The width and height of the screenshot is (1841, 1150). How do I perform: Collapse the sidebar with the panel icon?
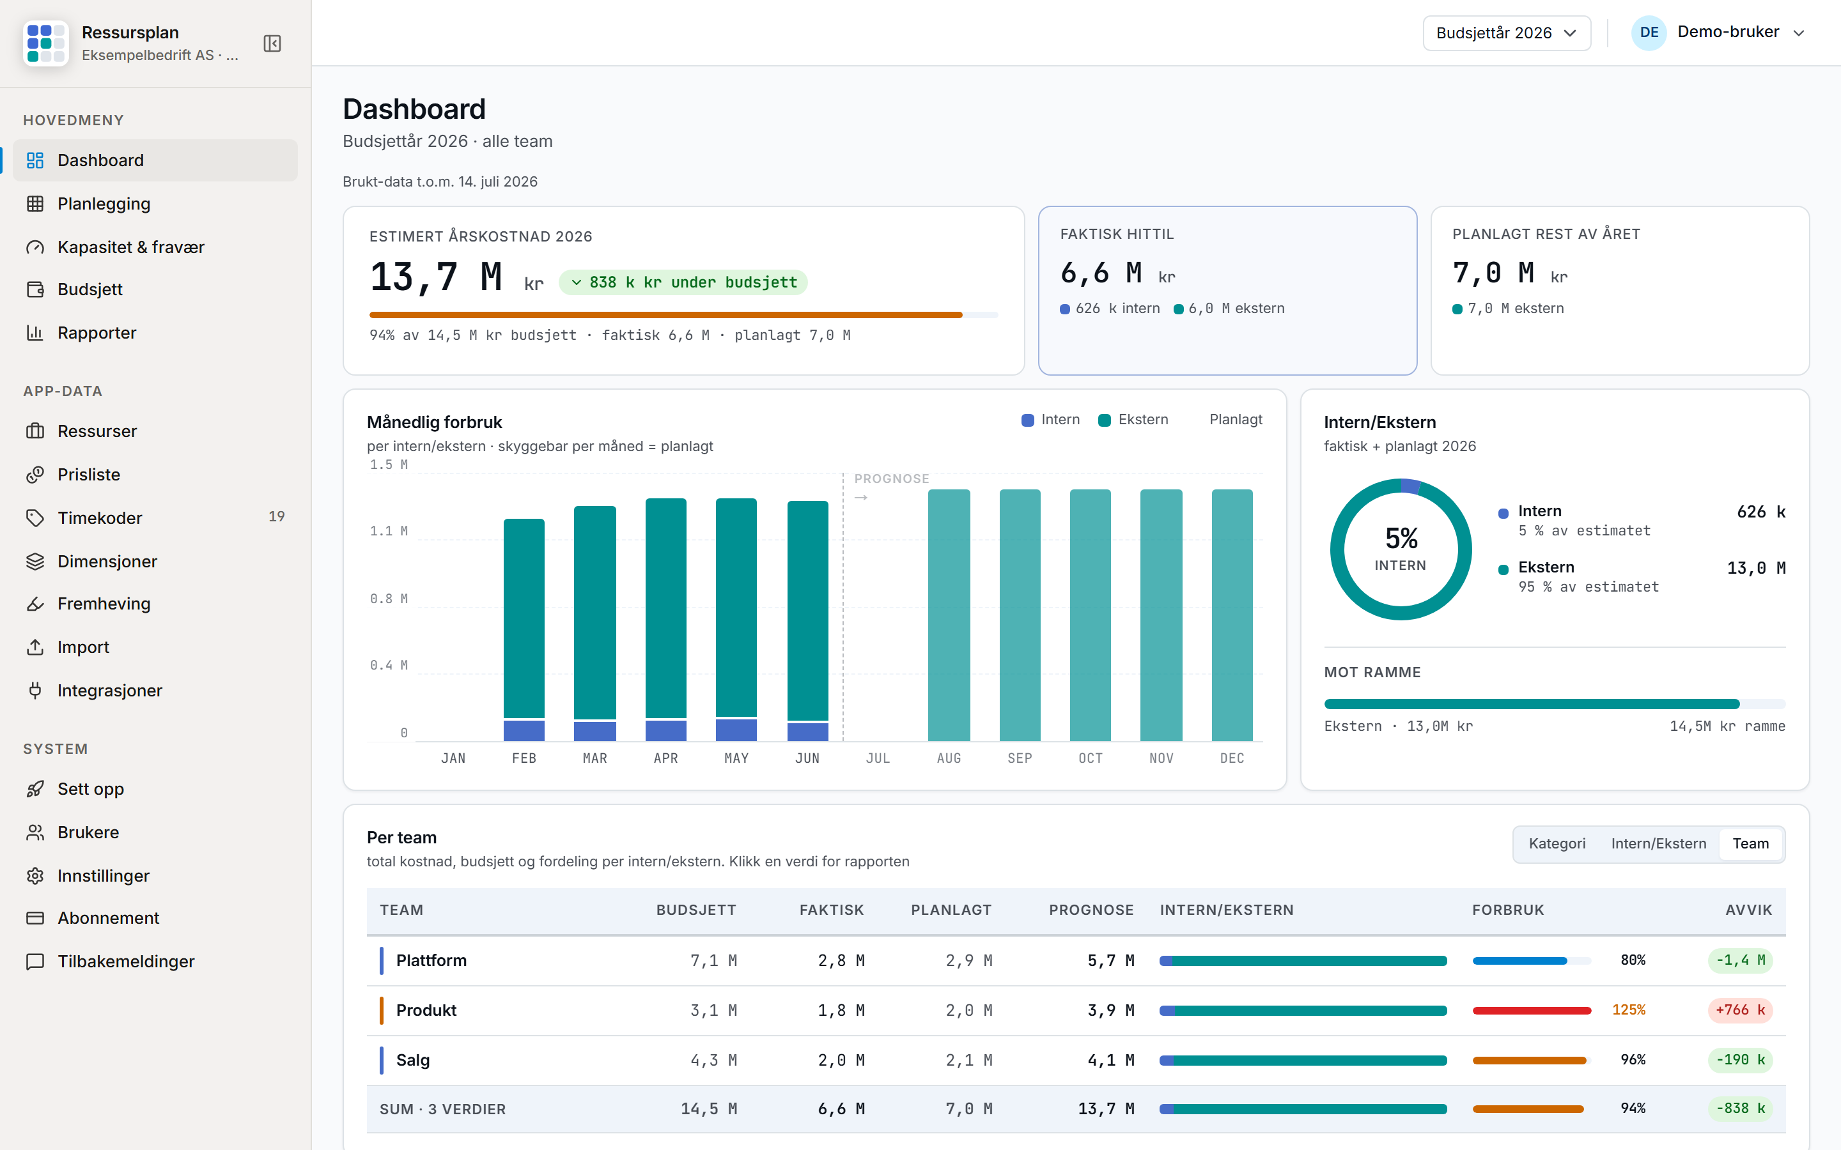tap(272, 43)
